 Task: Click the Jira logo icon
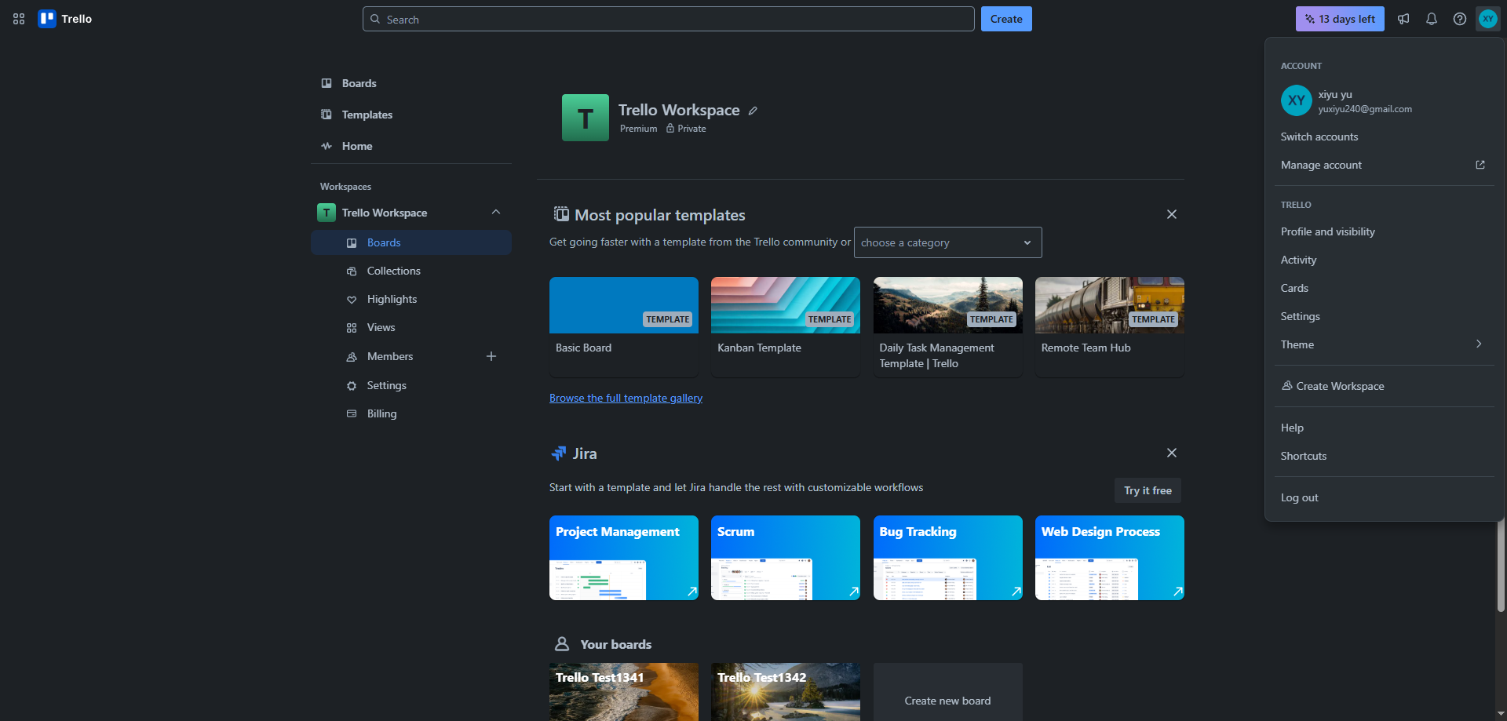tap(559, 453)
